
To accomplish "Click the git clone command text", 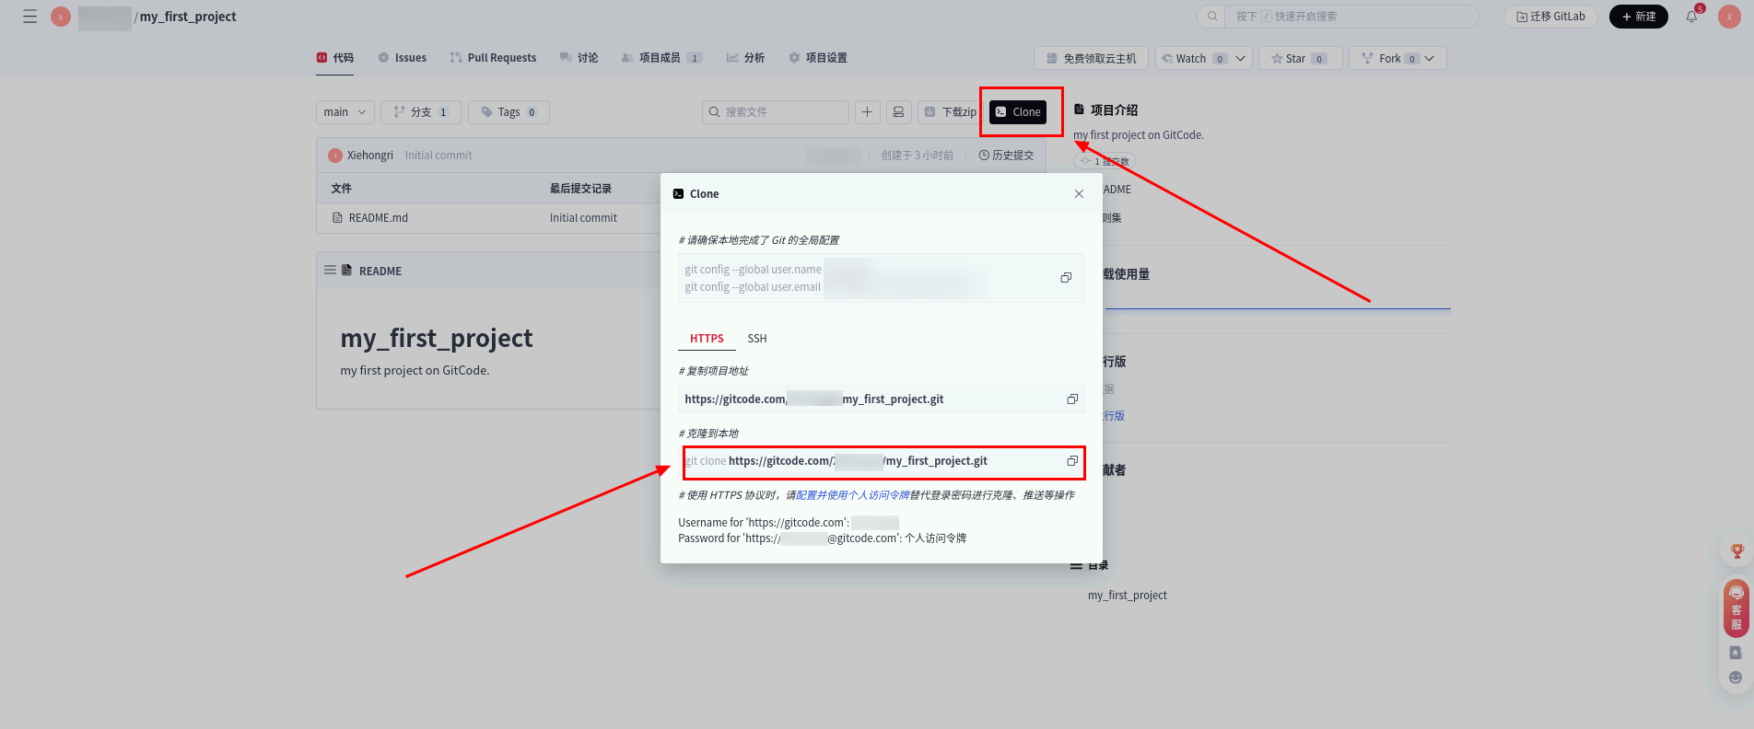I will click(x=836, y=461).
